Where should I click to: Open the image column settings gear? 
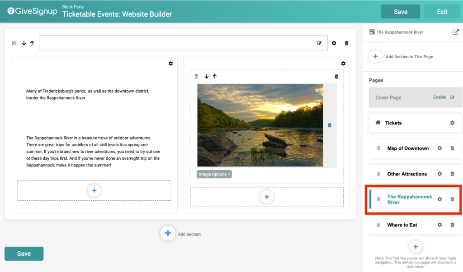pyautogui.click(x=343, y=63)
